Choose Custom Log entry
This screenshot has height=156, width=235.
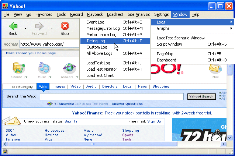pos(115,47)
